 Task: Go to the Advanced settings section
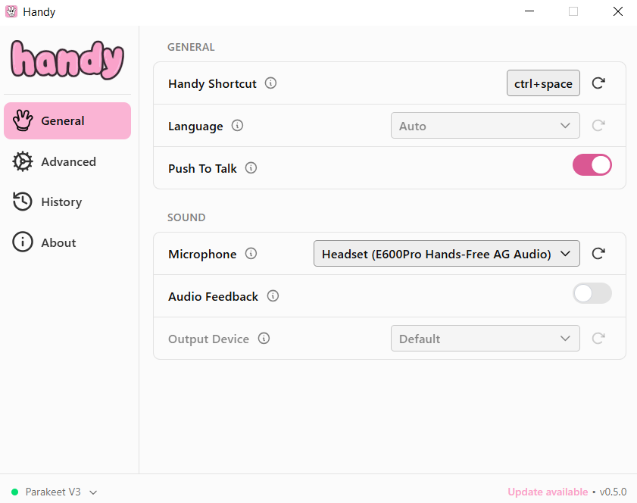67,161
